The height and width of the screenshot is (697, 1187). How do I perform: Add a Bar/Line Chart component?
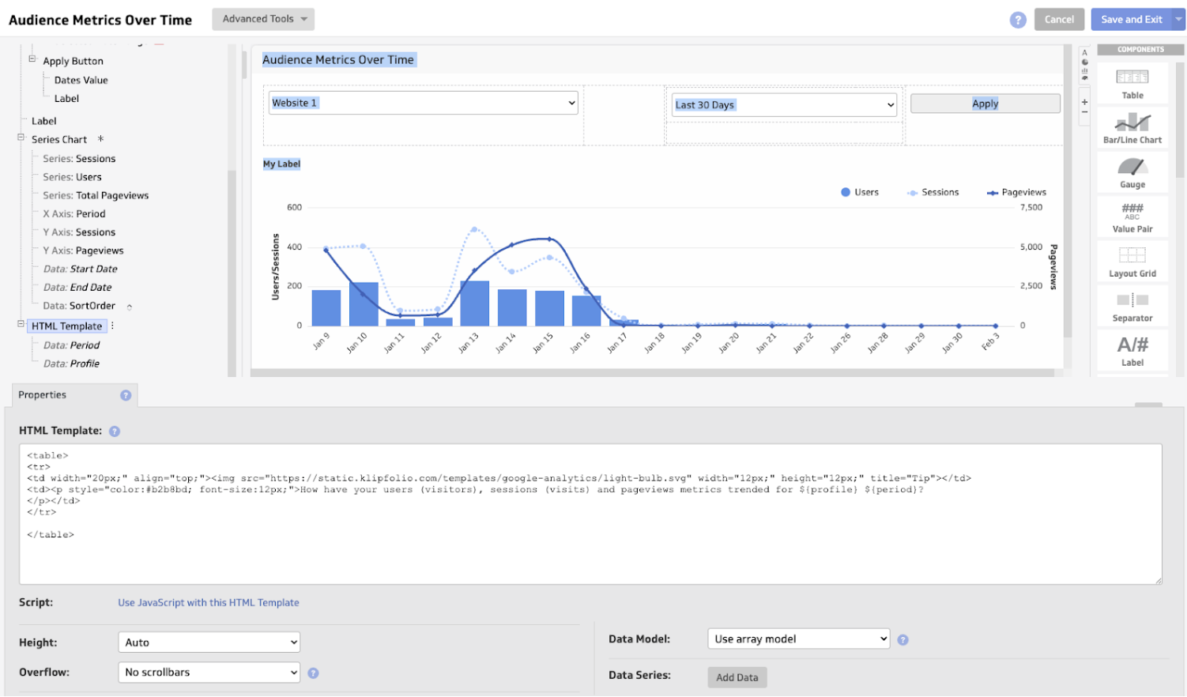pos(1132,128)
